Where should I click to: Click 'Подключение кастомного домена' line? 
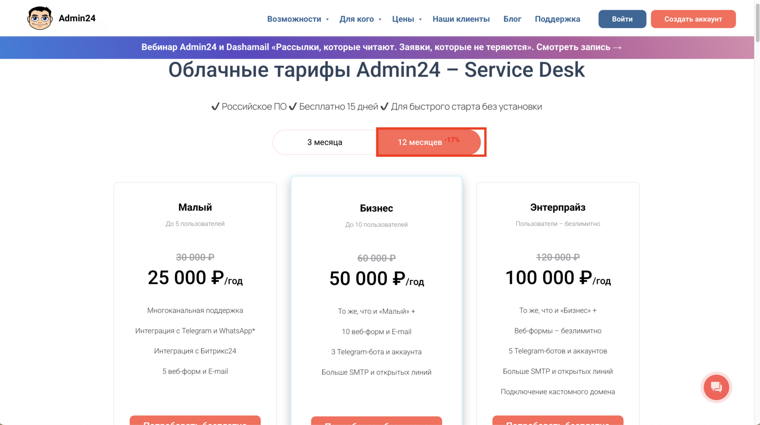(558, 392)
